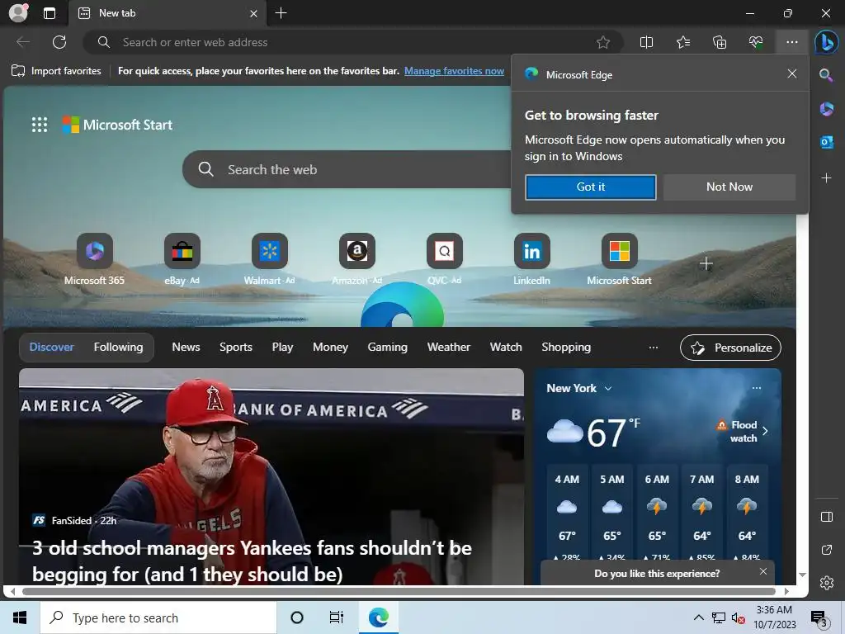Open Settings and more ellipsis menu
The image size is (845, 634).
[x=791, y=42]
